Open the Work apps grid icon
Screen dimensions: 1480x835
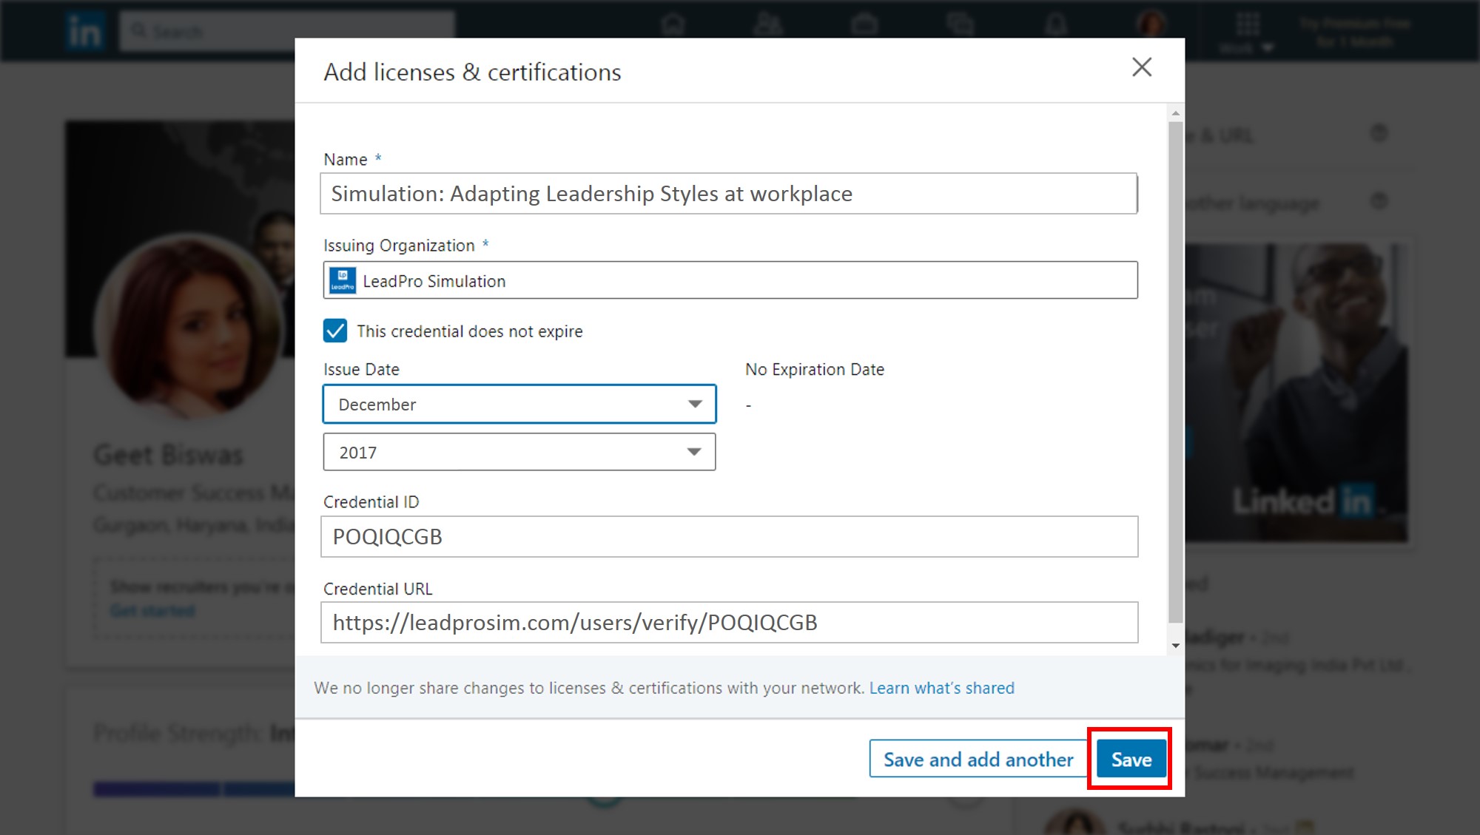pyautogui.click(x=1248, y=25)
